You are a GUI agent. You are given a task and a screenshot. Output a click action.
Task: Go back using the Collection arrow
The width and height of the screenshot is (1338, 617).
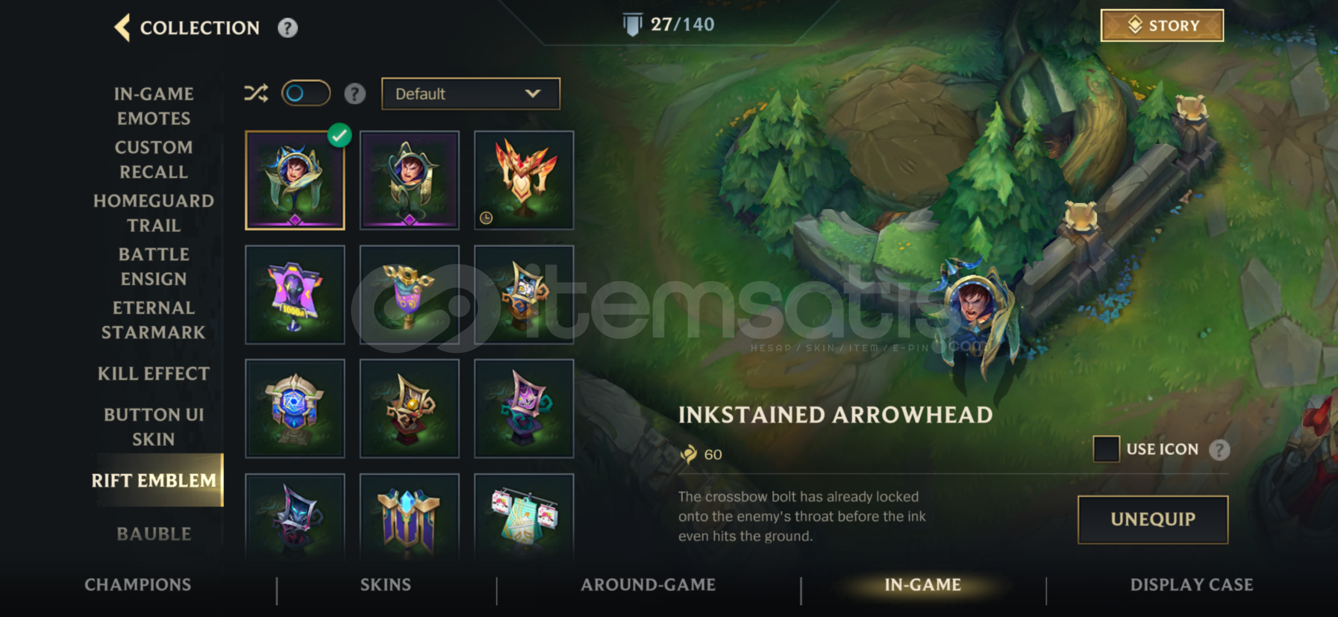pos(122,27)
